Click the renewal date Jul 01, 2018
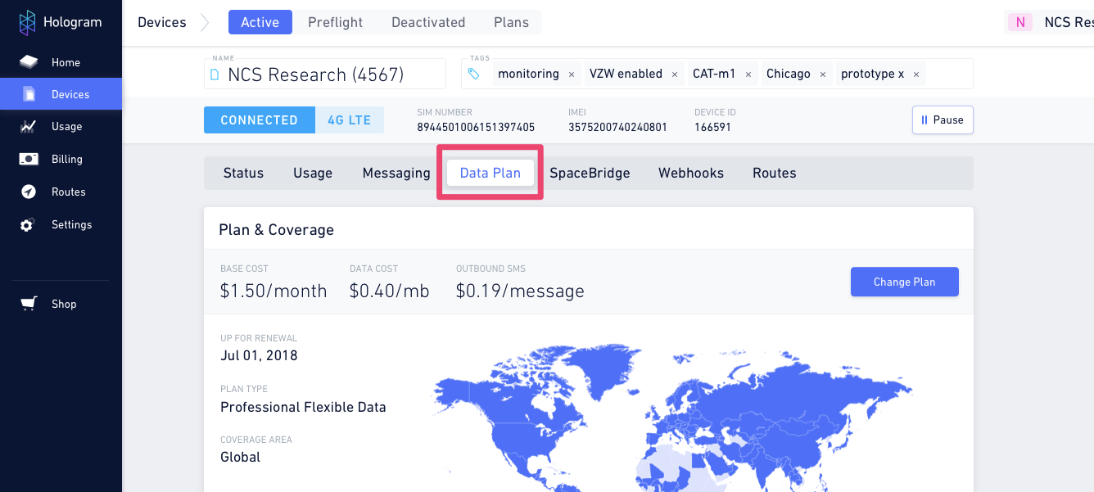Image resolution: width=1094 pixels, height=492 pixels. (259, 355)
